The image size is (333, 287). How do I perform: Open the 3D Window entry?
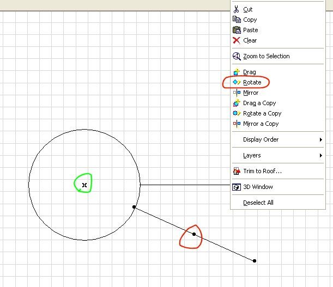(x=277, y=187)
